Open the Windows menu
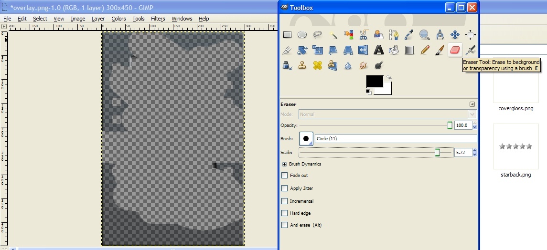The image size is (547, 250). 182,19
